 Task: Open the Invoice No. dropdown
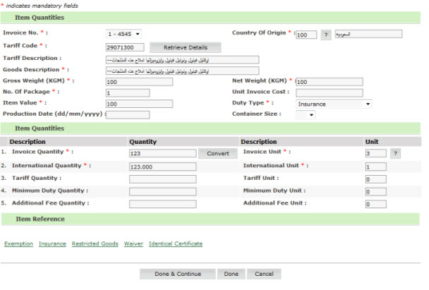123,34
